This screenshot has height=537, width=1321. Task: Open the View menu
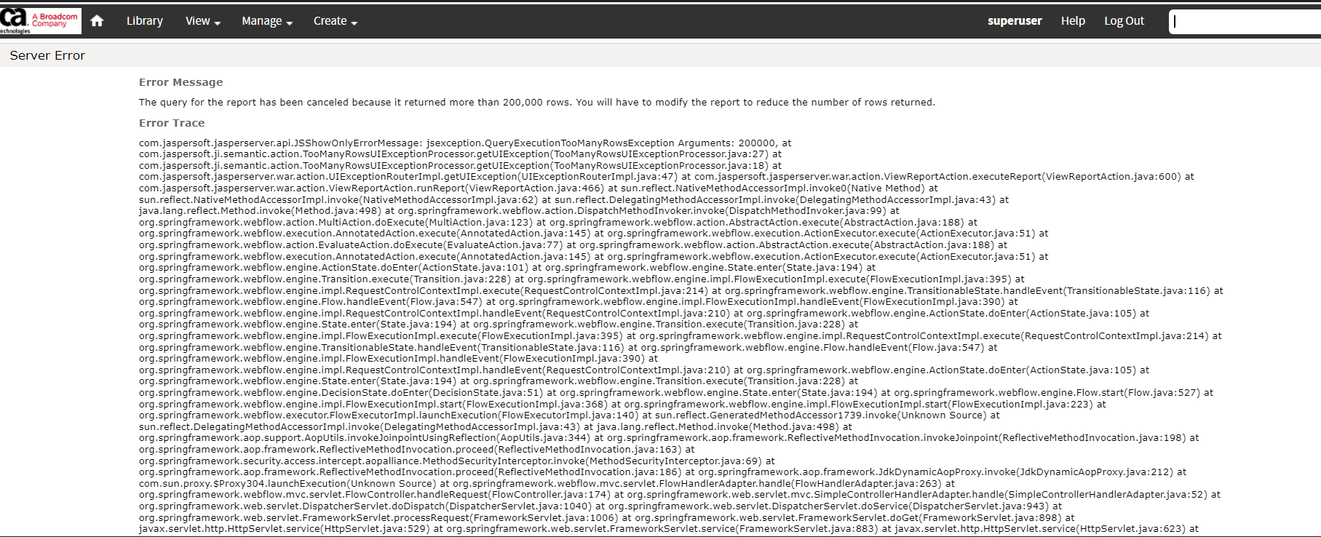(202, 21)
